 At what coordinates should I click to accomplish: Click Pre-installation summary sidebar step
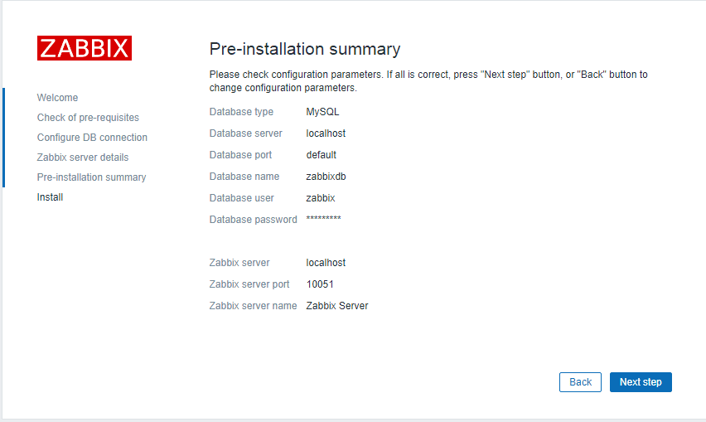(91, 177)
